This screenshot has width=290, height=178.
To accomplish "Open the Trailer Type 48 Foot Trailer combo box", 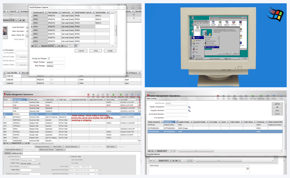I will click(30, 163).
